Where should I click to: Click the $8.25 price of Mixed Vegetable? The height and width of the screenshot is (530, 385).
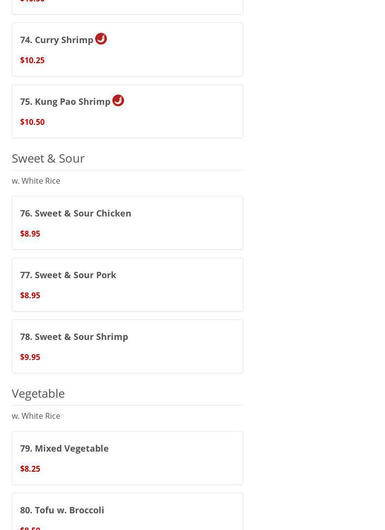pos(30,469)
